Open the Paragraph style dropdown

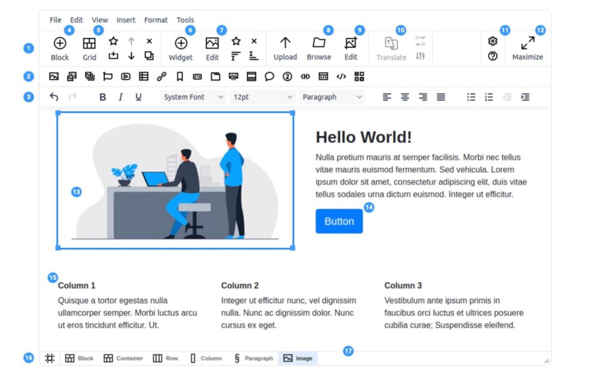331,96
